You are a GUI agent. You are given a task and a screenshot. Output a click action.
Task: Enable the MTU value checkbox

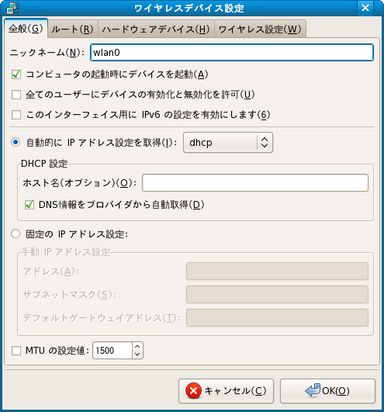pos(16,351)
